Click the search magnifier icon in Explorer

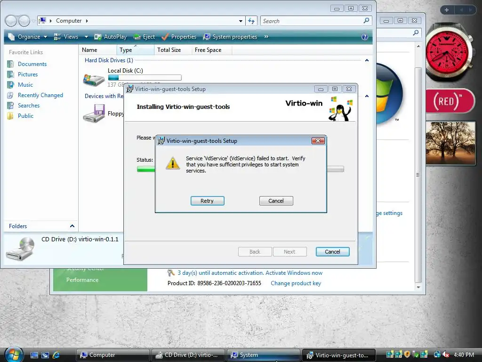tap(366, 21)
